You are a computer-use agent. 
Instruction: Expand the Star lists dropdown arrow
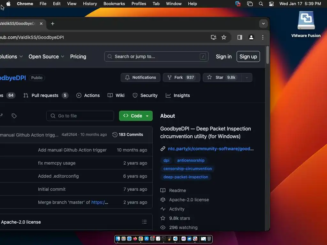tap(247, 78)
